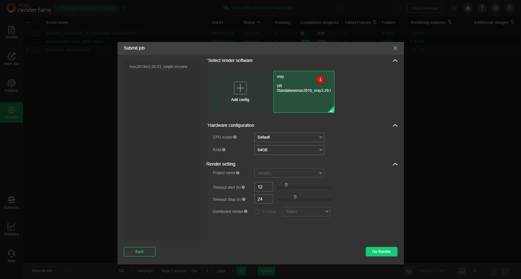Open New Job in the sidebar
Image resolution: width=521 pixels, height=279 pixels.
[11, 59]
